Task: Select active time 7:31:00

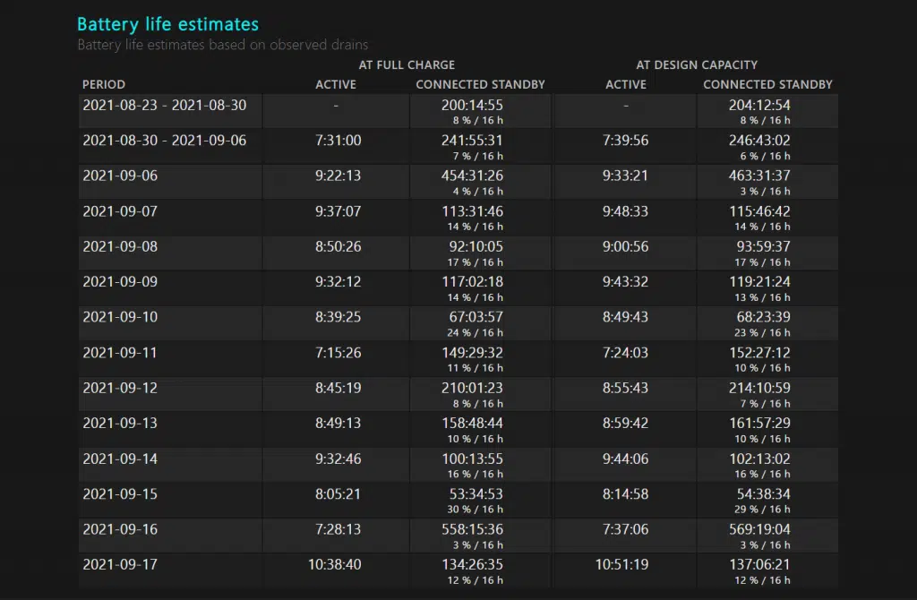Action: pos(338,141)
